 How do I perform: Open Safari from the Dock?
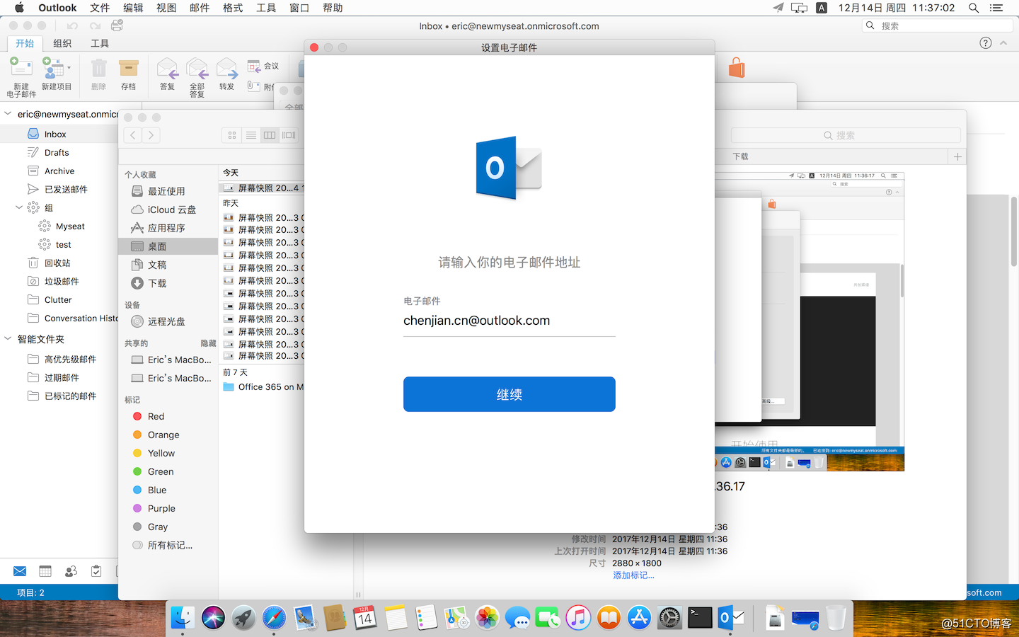[x=274, y=618]
